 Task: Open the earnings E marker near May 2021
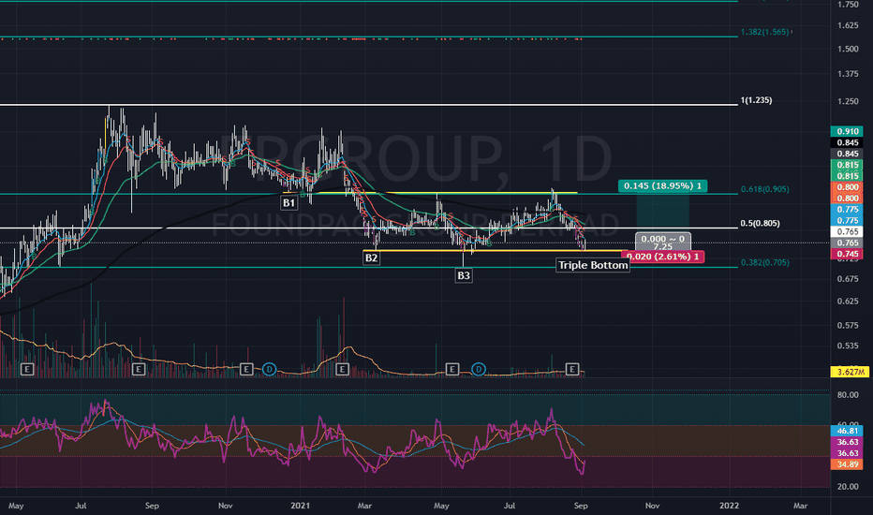pos(452,369)
